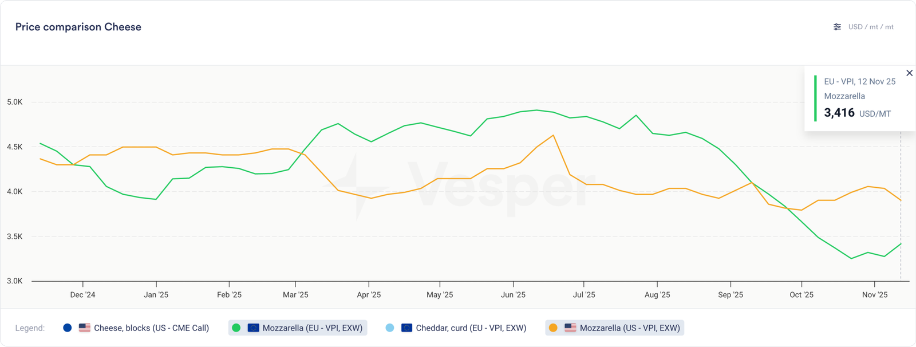916x347 pixels.
Task: Click orange dot for US Mozzarella series
Action: pos(553,328)
